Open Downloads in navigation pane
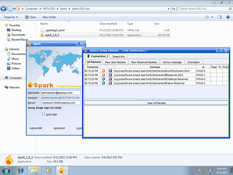The width and height of the screenshot is (233, 175). click(16, 35)
